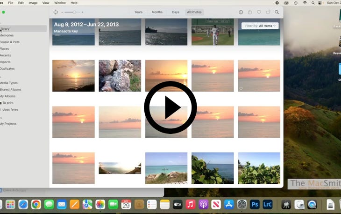
Task: Open the App Store from the Dock
Action: (x=229, y=205)
